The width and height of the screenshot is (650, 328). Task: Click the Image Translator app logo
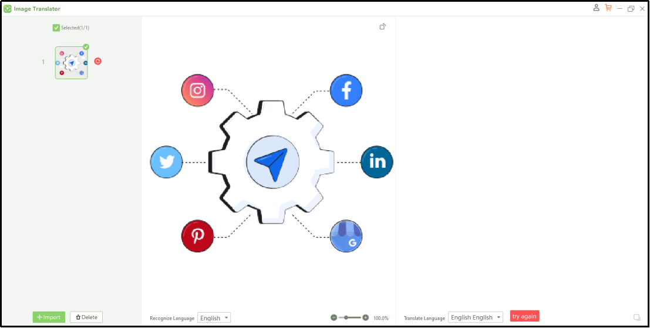click(8, 9)
